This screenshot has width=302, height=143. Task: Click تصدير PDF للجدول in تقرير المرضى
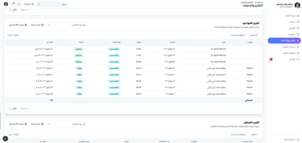pyautogui.click(x=18, y=124)
